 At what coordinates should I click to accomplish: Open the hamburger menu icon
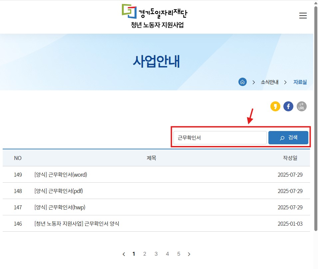click(x=303, y=16)
